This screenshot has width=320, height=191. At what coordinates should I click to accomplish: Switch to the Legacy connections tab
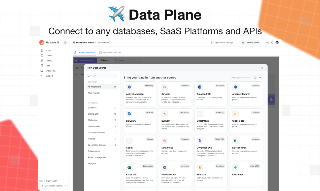pyautogui.click(x=110, y=53)
